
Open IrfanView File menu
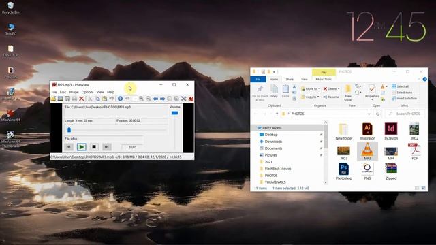click(x=54, y=92)
